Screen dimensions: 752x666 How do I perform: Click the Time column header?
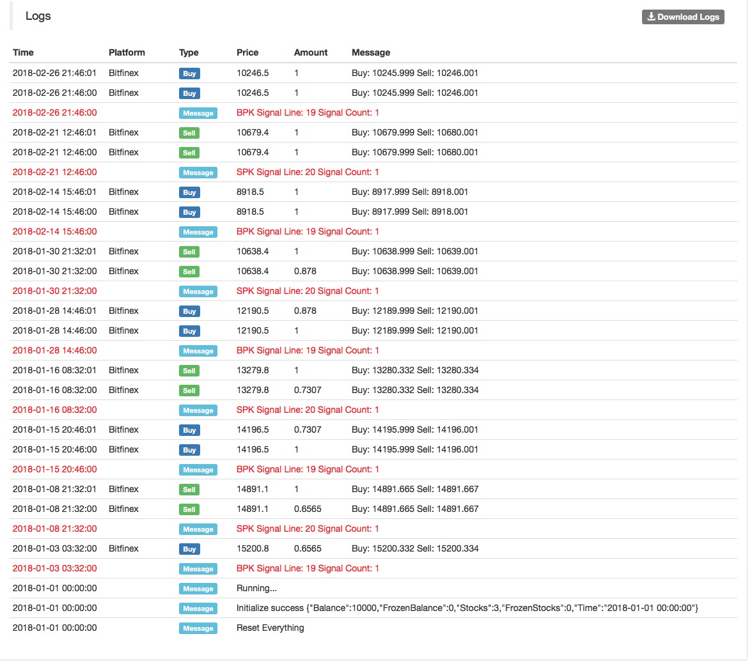(23, 53)
